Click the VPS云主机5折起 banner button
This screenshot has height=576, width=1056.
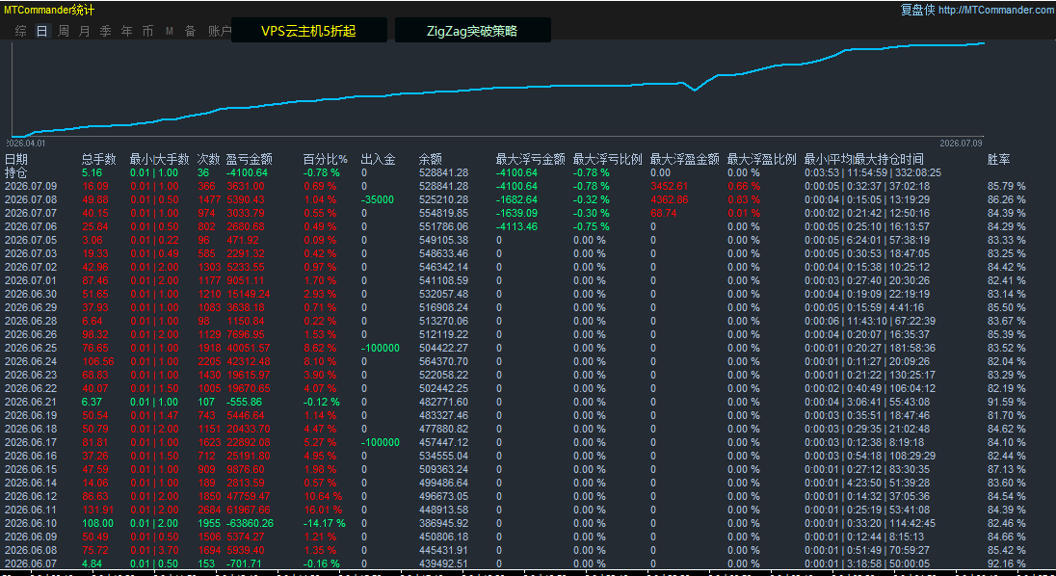pos(308,31)
